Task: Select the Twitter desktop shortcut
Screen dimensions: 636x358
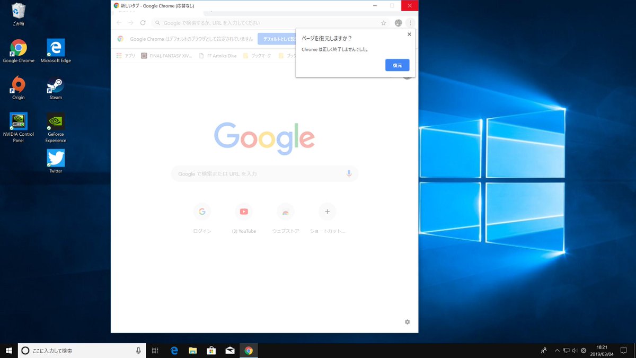Action: (x=56, y=161)
